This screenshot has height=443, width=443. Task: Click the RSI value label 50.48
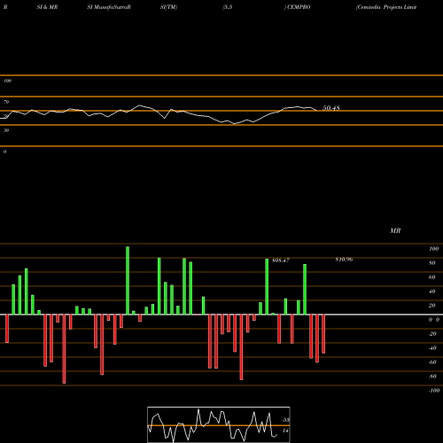(331, 108)
